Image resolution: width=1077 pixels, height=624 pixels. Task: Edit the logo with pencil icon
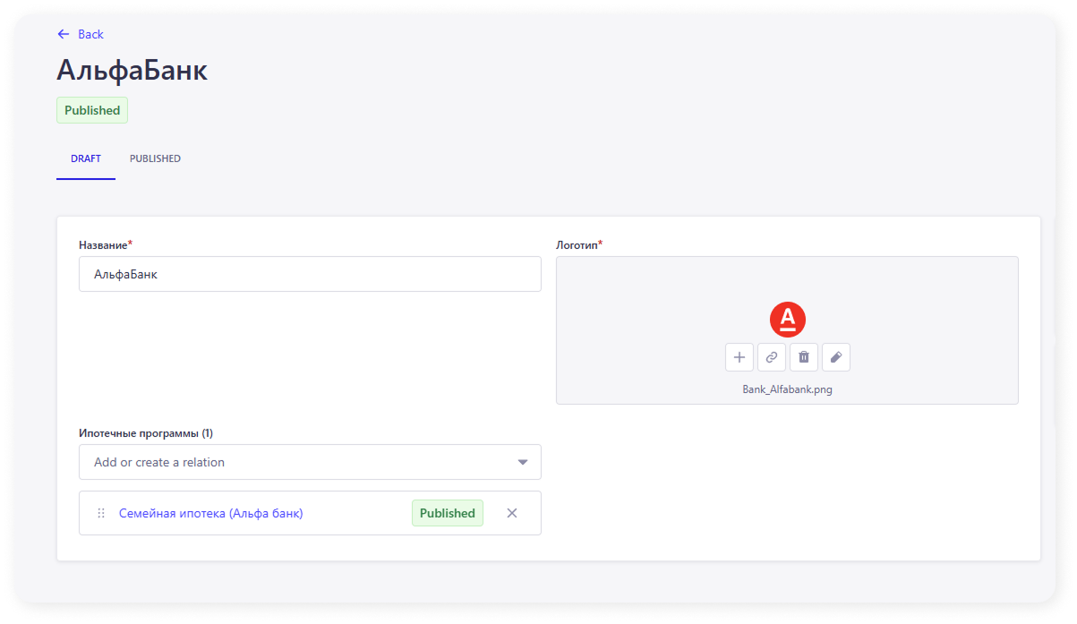(836, 357)
